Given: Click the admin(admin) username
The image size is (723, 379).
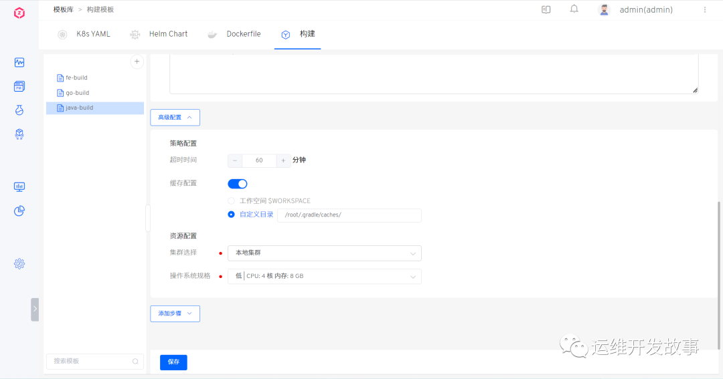Looking at the screenshot, I should coord(646,9).
